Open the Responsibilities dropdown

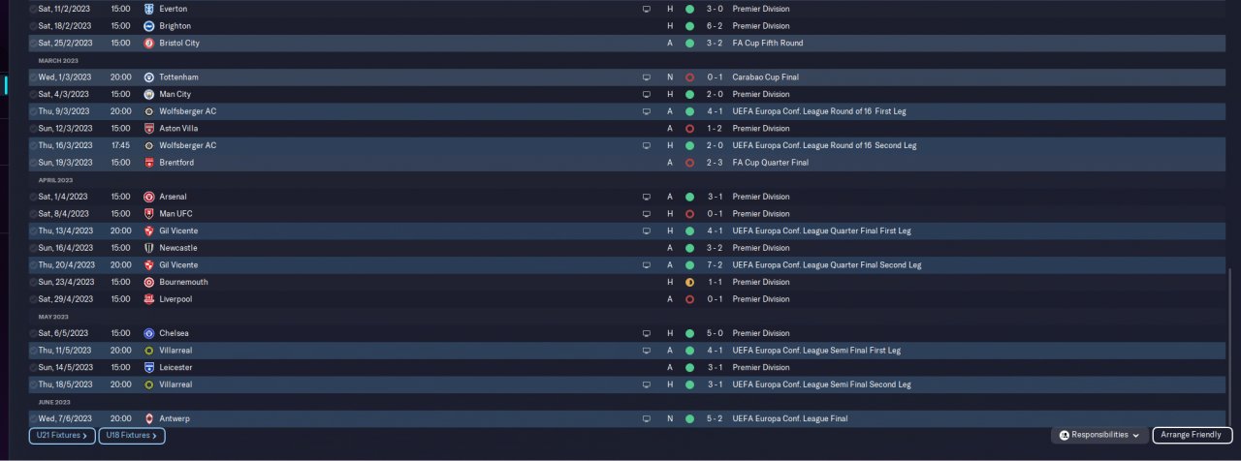[1099, 436]
